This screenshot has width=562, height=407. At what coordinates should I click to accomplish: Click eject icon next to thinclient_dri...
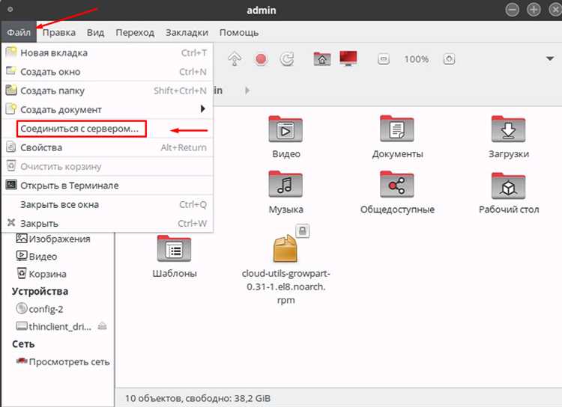[x=103, y=326]
